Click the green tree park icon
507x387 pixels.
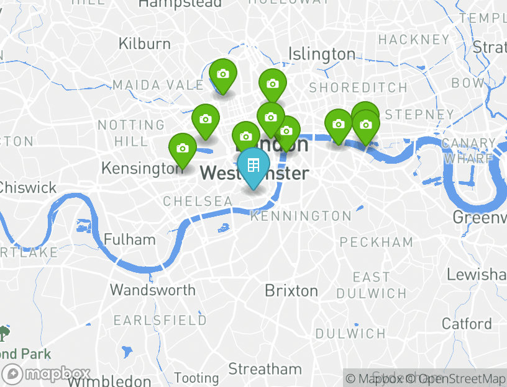4,333
